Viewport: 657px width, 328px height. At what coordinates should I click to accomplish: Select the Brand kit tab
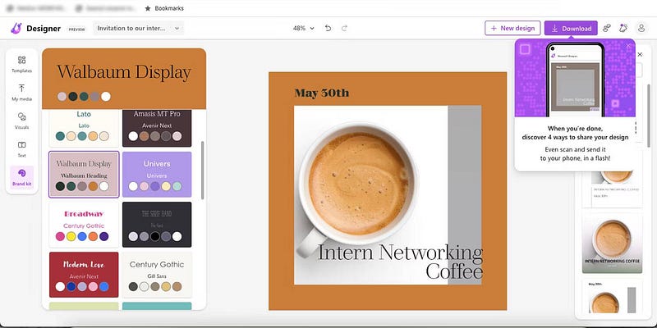coord(22,177)
